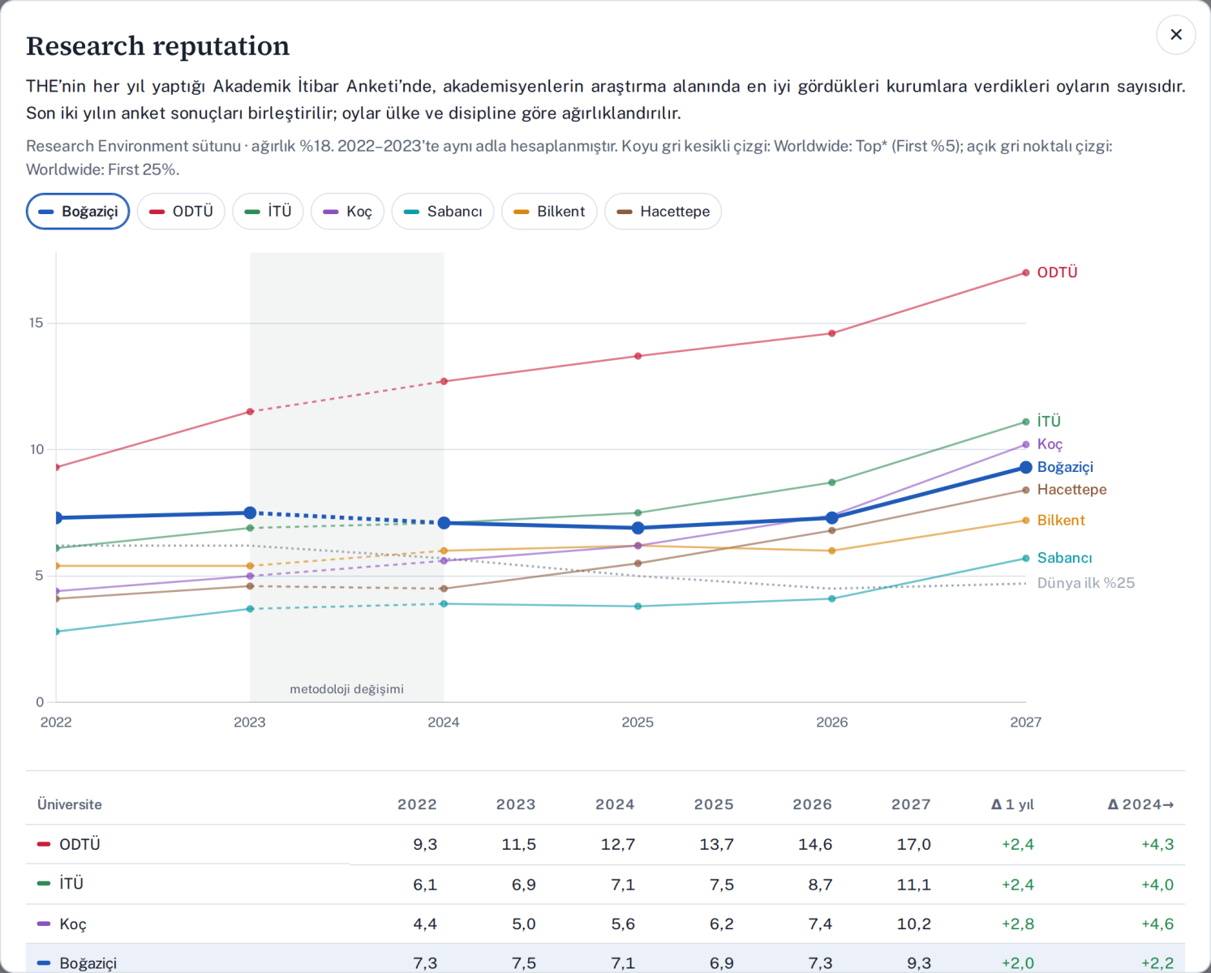Toggle the Bilkent series chip
Screen dimensions: 1211x973
click(x=549, y=212)
